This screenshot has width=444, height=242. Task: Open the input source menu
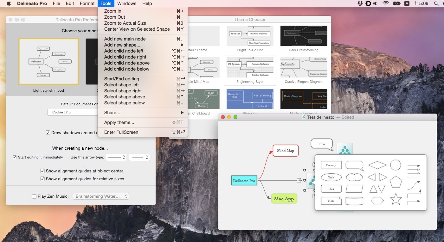(x=407, y=3)
